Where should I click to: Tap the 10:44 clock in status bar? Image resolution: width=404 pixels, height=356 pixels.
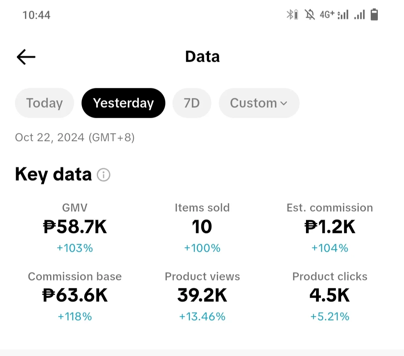tap(36, 15)
